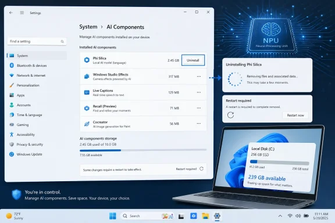The height and width of the screenshot is (223, 335).
Task: Open more options for Live Captions
Action: (199, 92)
